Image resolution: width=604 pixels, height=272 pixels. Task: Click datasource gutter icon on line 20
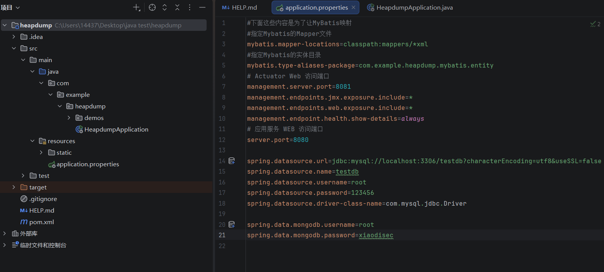click(x=232, y=225)
